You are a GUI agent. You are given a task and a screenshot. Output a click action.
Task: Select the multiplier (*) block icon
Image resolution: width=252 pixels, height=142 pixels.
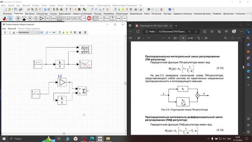pos(30,19)
